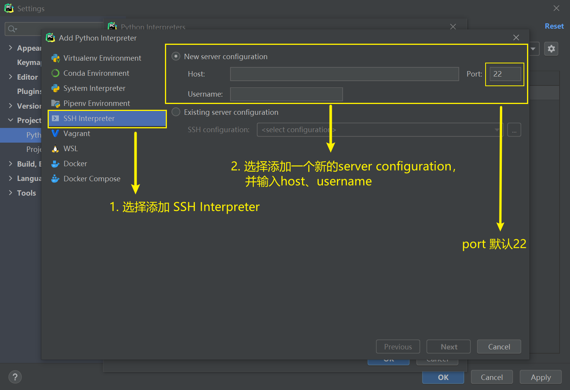
Task: Focus the Port number field
Action: coord(505,74)
